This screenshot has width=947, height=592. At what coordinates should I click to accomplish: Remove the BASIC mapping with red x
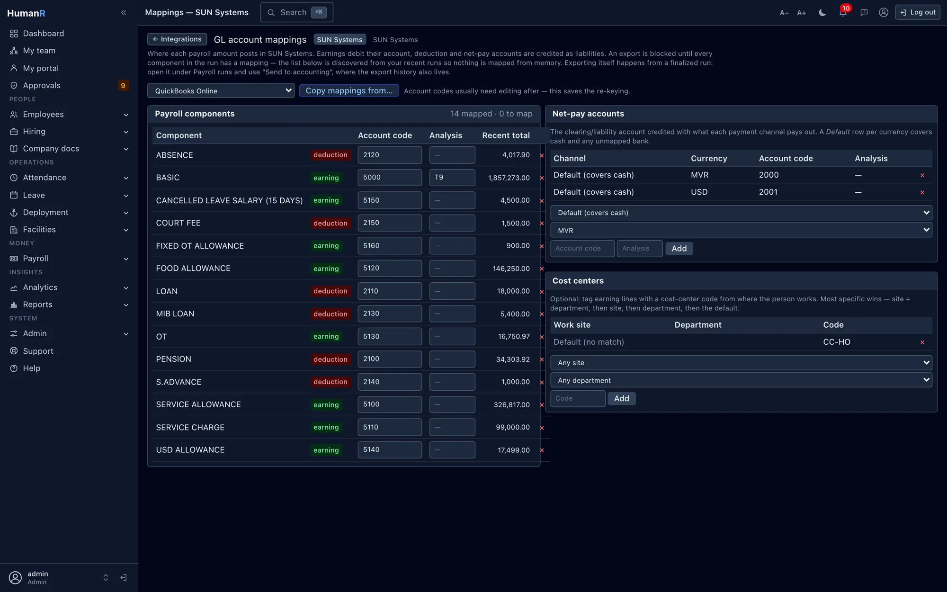(542, 178)
